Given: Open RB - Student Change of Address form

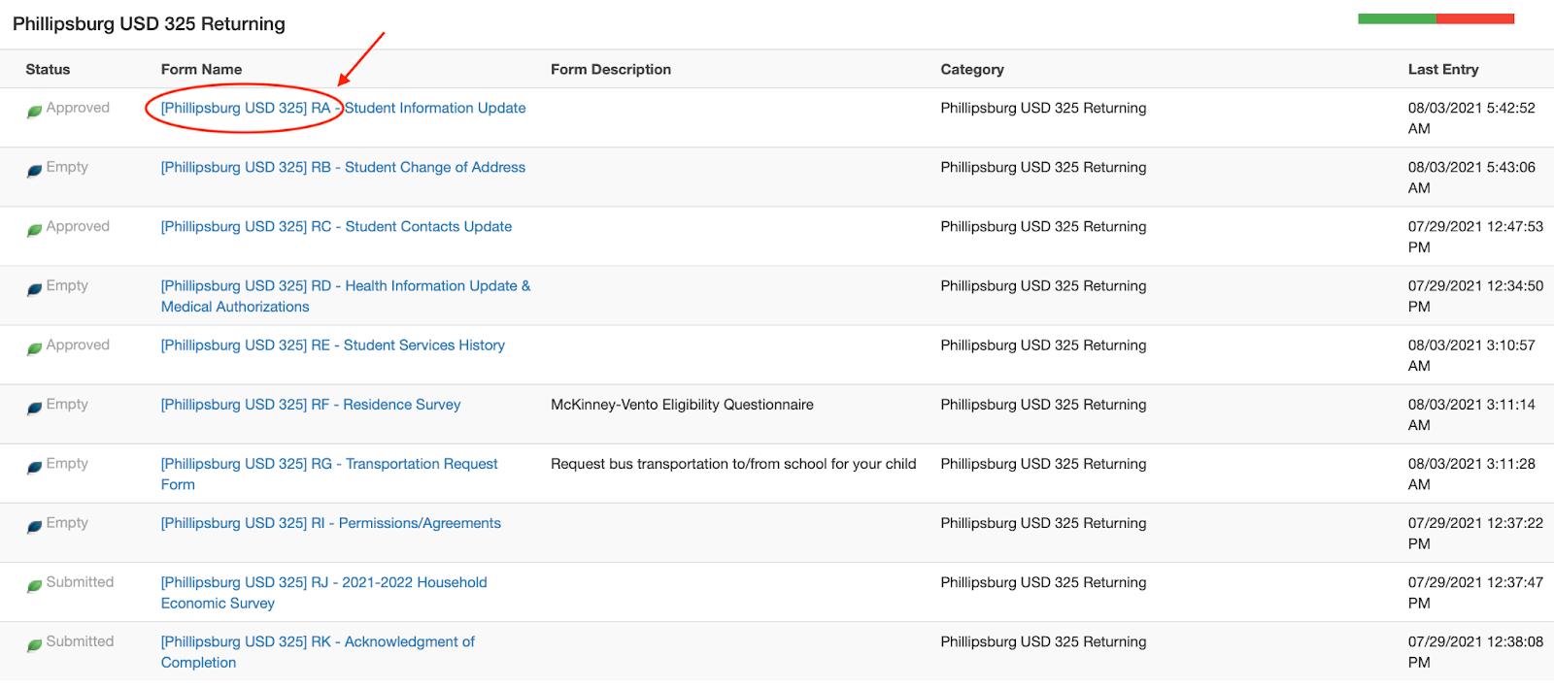Looking at the screenshot, I should [343, 167].
